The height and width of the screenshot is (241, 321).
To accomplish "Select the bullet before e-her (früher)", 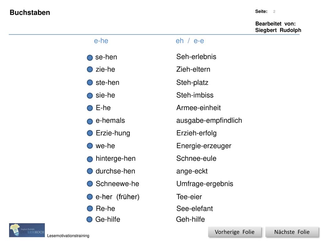I will point(90,197).
